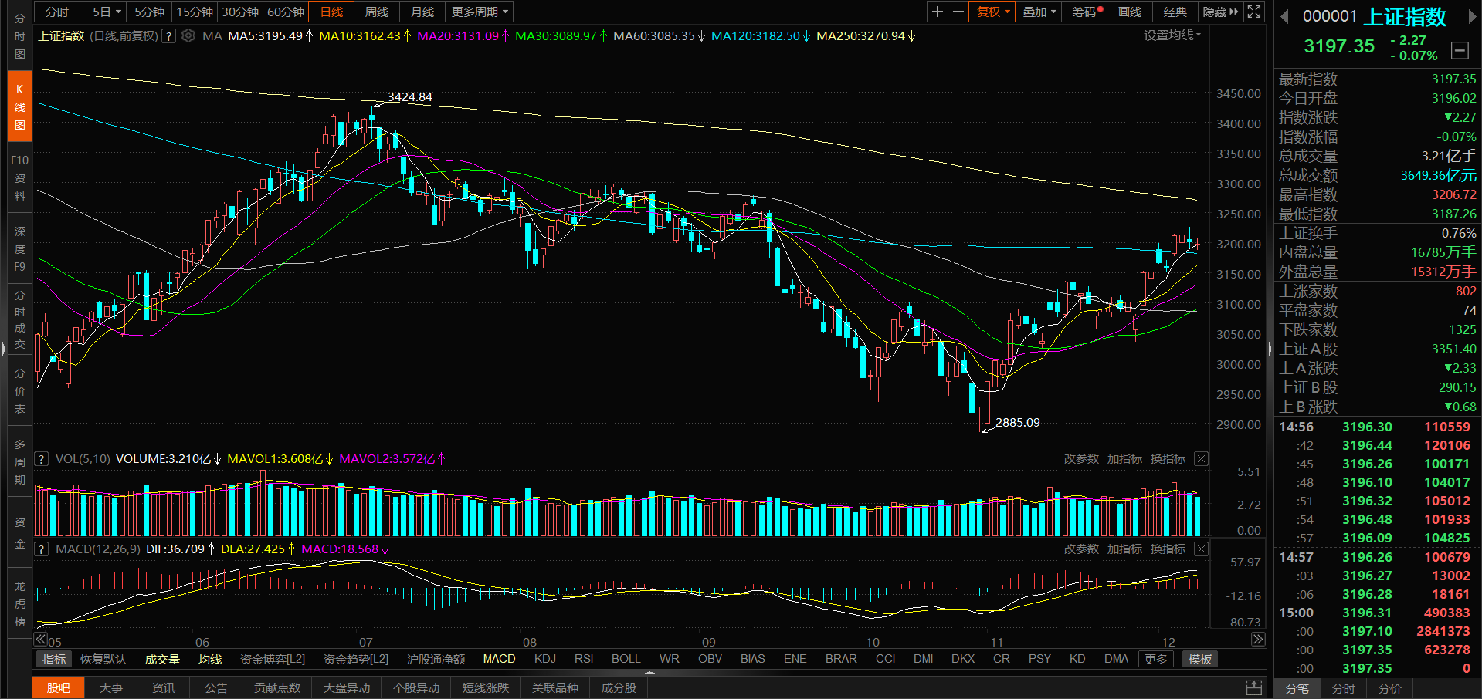The height and width of the screenshot is (699, 1482).
Task: Switch to 周线 weekly period tab
Action: tap(377, 12)
